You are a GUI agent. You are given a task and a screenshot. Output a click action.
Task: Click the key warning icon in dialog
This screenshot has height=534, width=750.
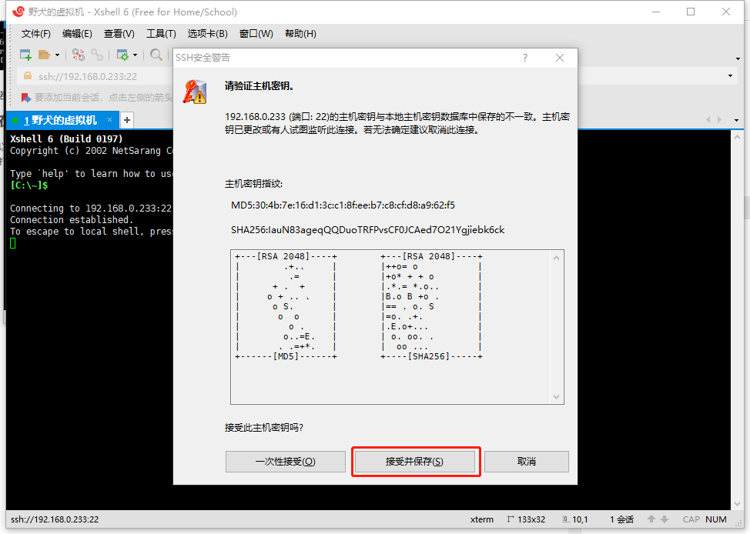click(195, 92)
